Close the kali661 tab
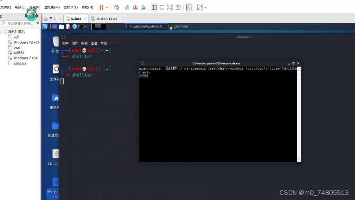Viewport: 355px width, 200px height. pos(85,19)
